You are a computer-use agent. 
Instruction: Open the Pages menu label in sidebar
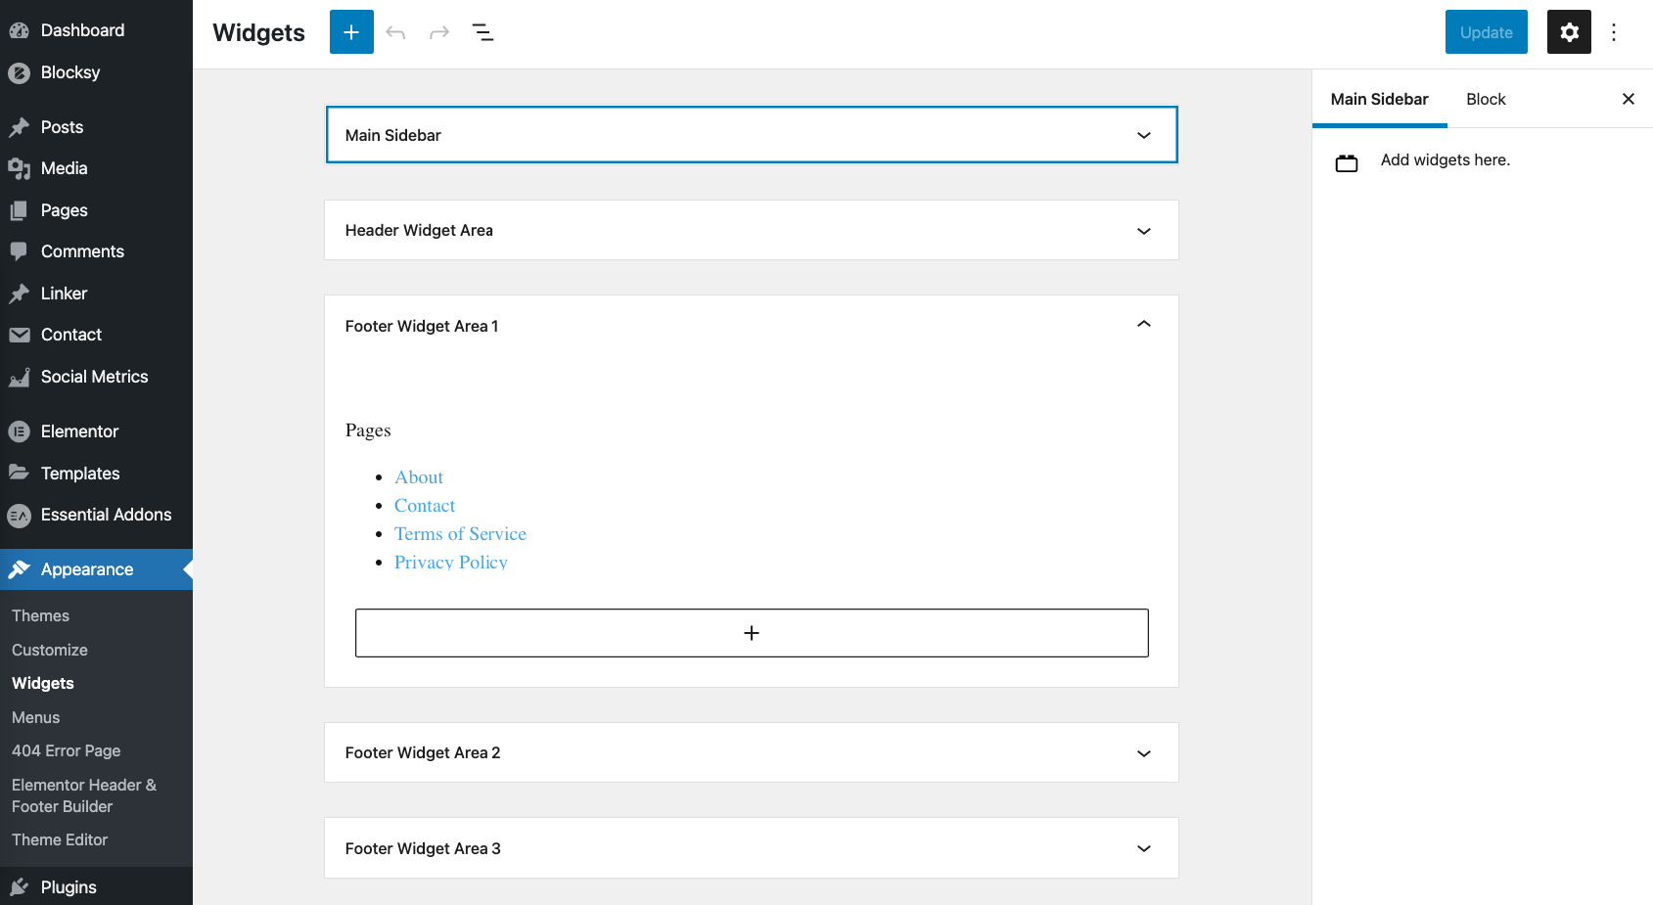[64, 210]
